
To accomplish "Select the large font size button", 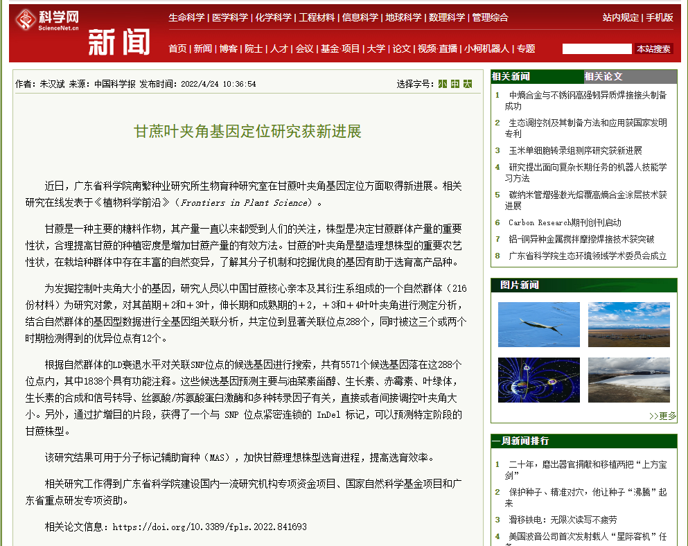I will pyautogui.click(x=468, y=84).
